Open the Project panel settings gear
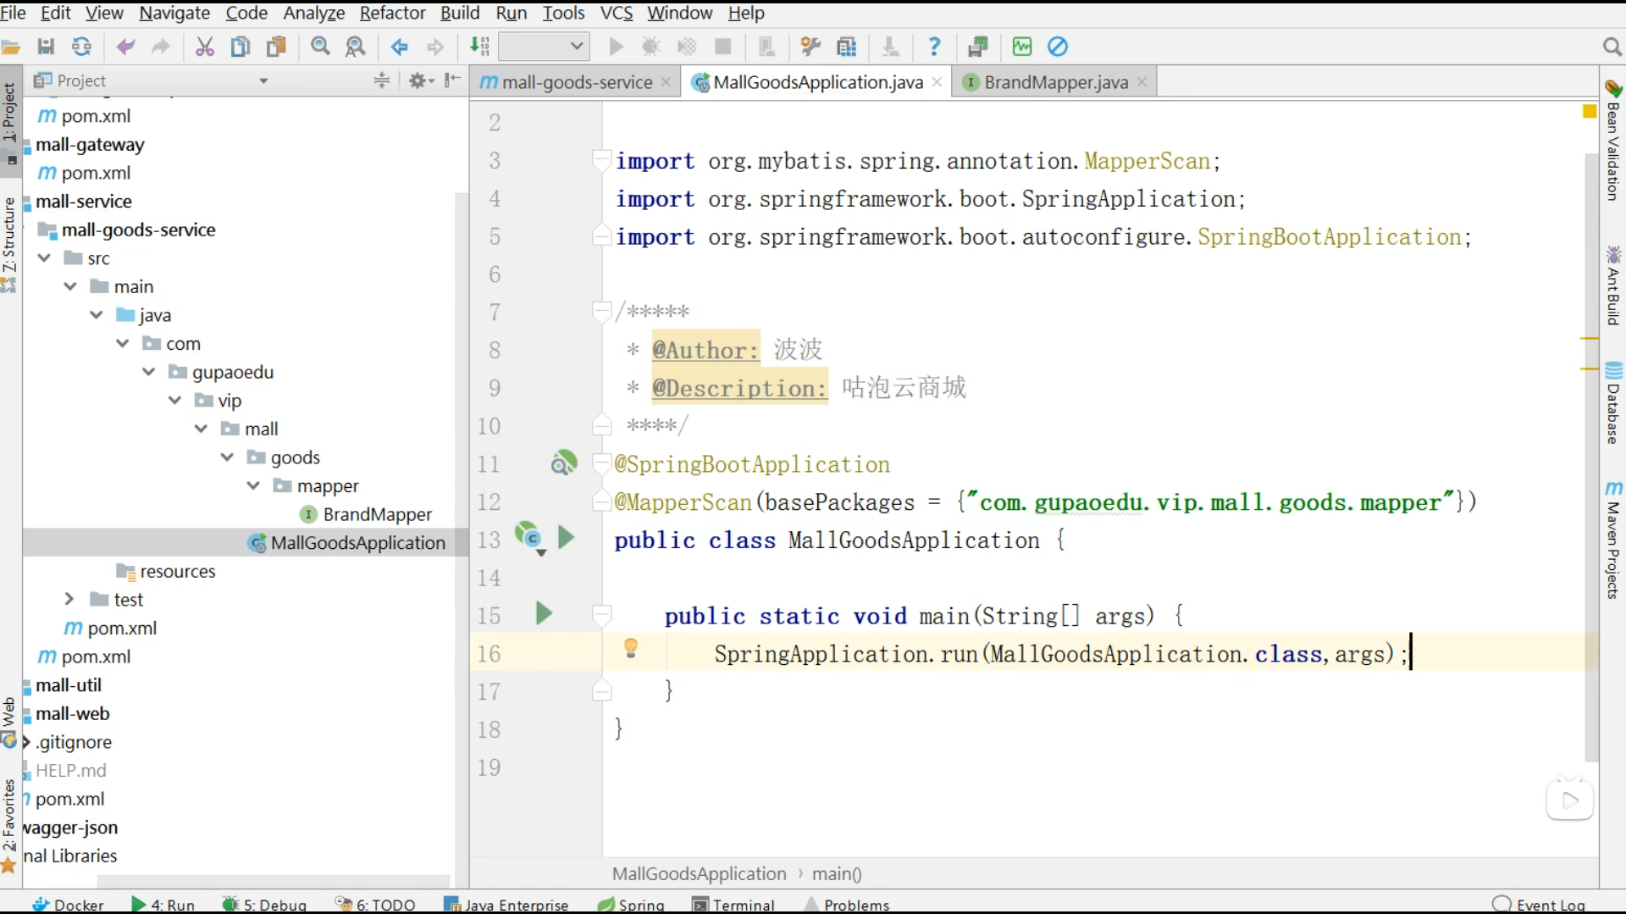This screenshot has width=1626, height=914. [419, 80]
